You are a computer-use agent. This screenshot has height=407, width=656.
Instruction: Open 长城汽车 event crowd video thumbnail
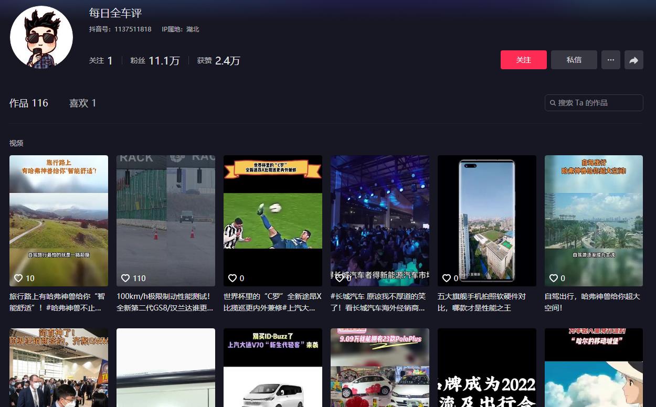tap(380, 221)
